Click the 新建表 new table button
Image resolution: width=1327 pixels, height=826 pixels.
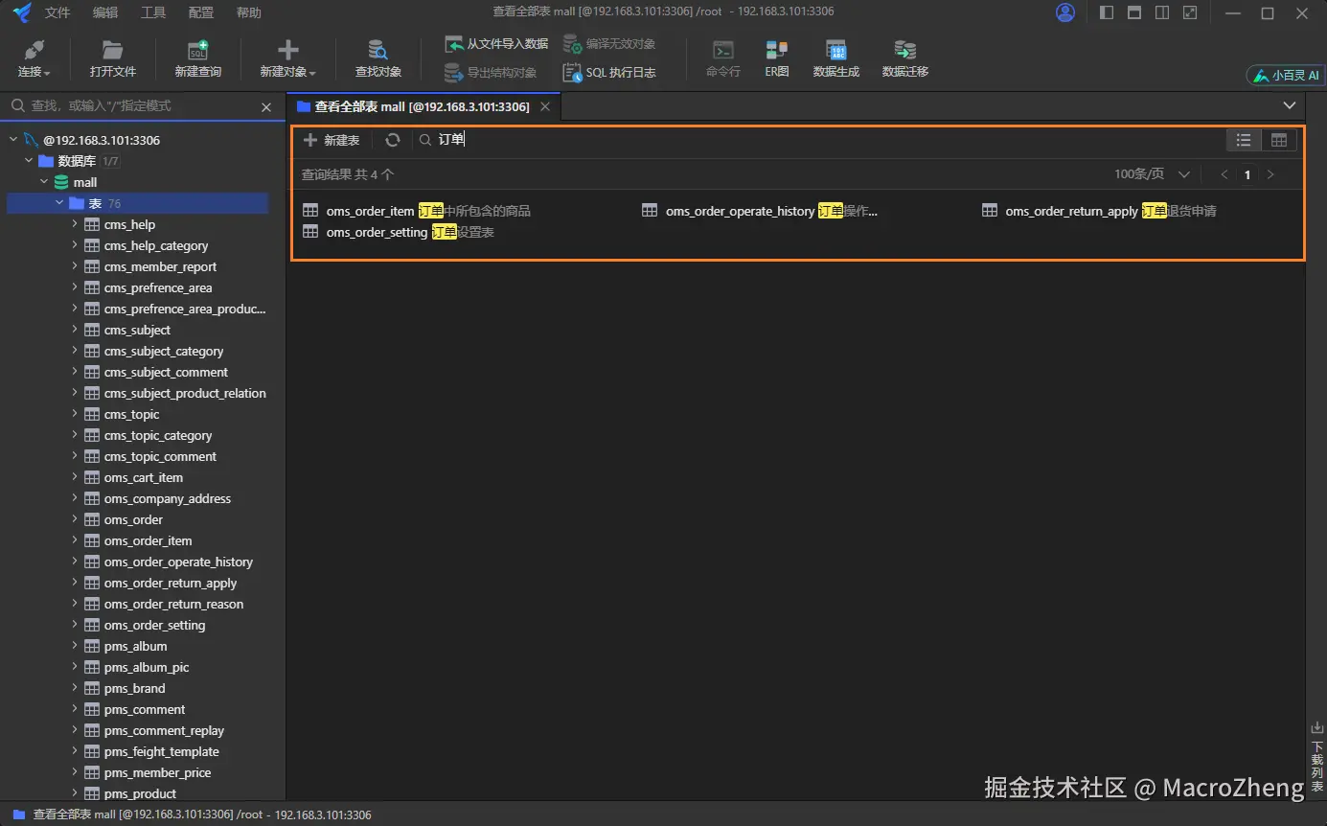pyautogui.click(x=332, y=140)
